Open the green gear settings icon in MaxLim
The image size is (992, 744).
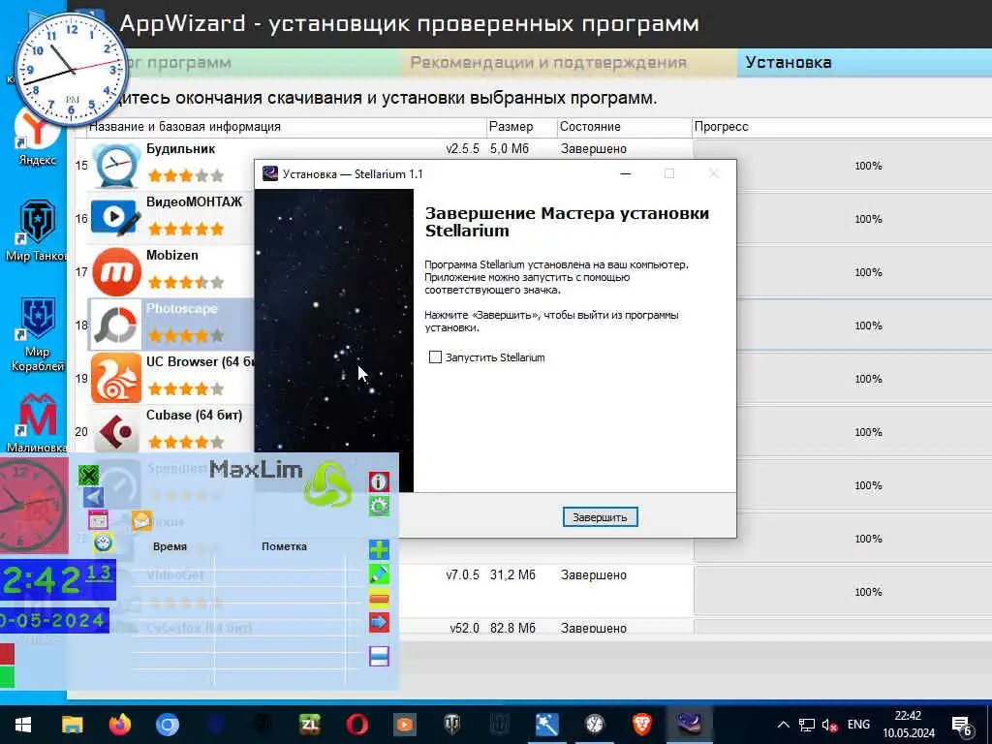point(379,506)
